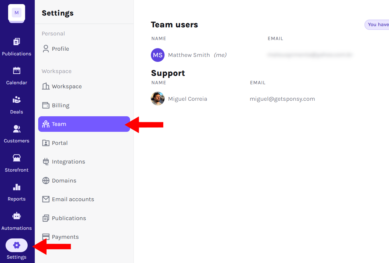Click the (me) tag beside Matthew Smith
This screenshot has width=389, height=263.
220,55
